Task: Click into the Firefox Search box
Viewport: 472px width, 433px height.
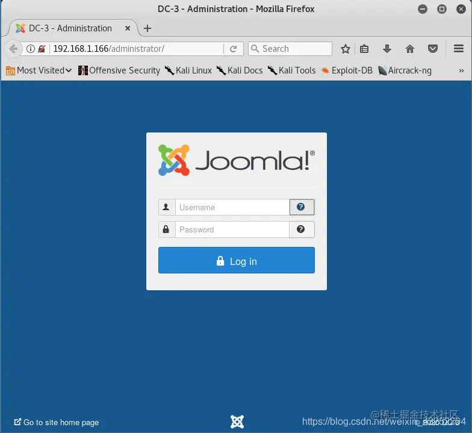Action: click(x=290, y=49)
